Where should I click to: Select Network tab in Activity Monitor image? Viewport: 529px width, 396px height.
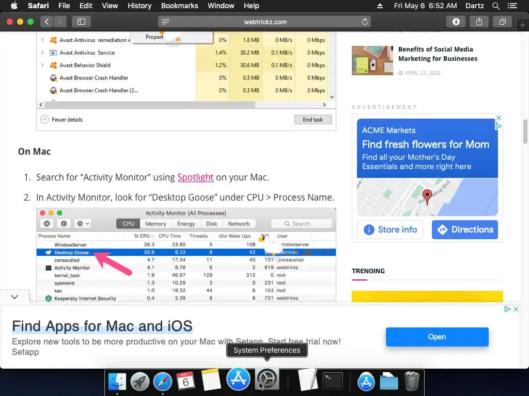click(x=239, y=224)
